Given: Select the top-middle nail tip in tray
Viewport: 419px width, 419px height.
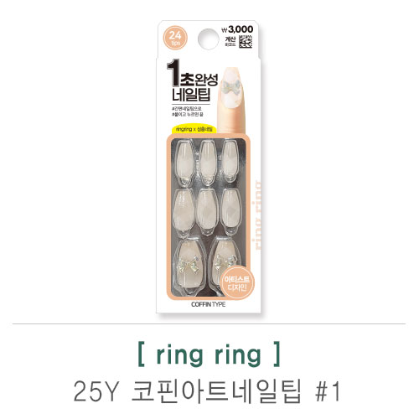Looking at the screenshot, I should click(208, 162).
